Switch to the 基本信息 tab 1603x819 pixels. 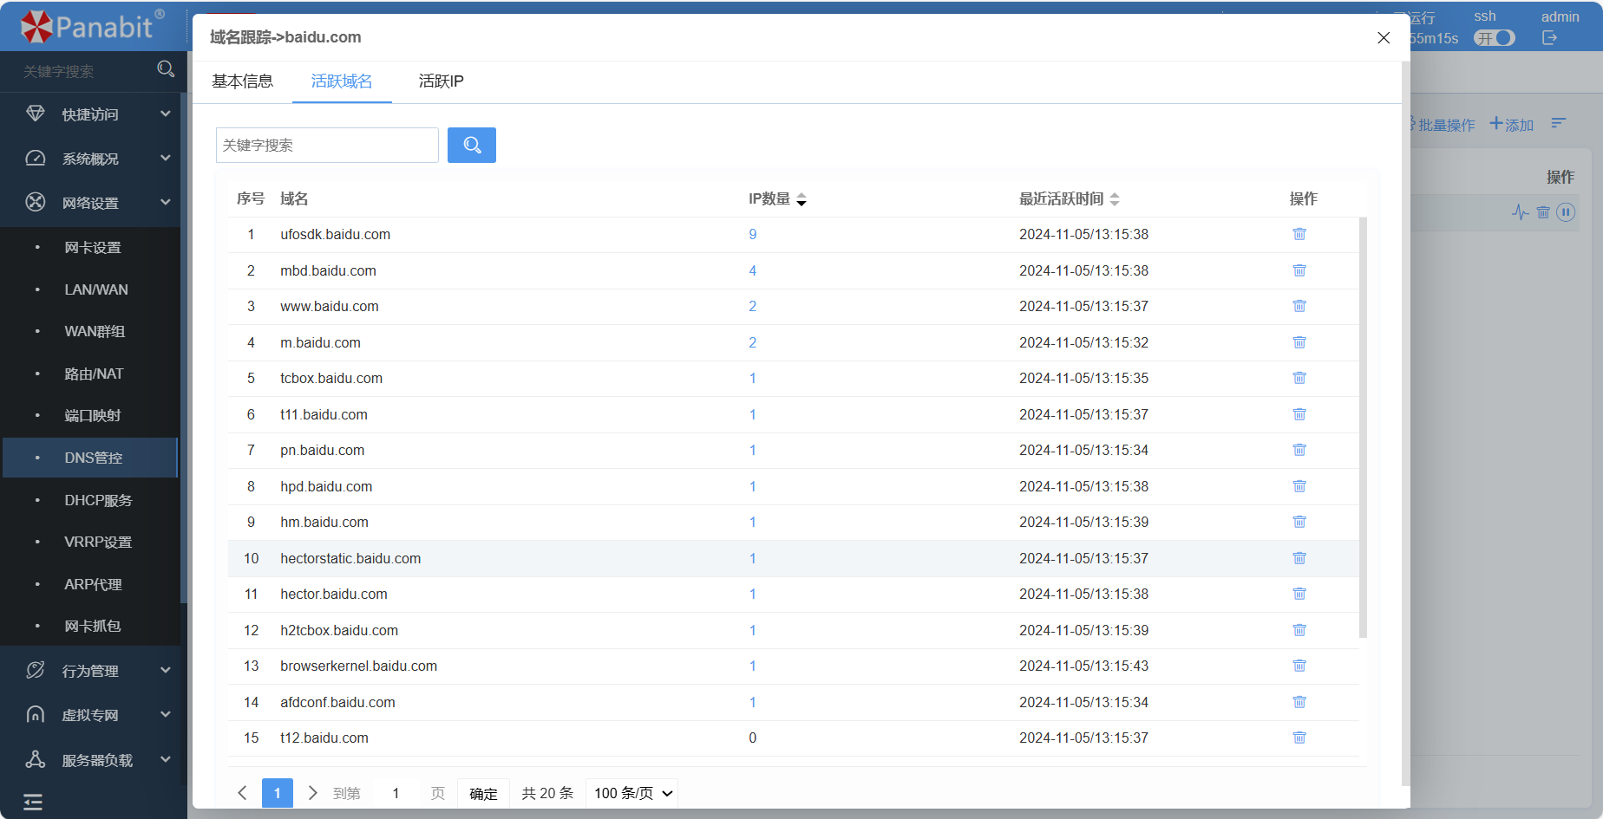click(242, 81)
